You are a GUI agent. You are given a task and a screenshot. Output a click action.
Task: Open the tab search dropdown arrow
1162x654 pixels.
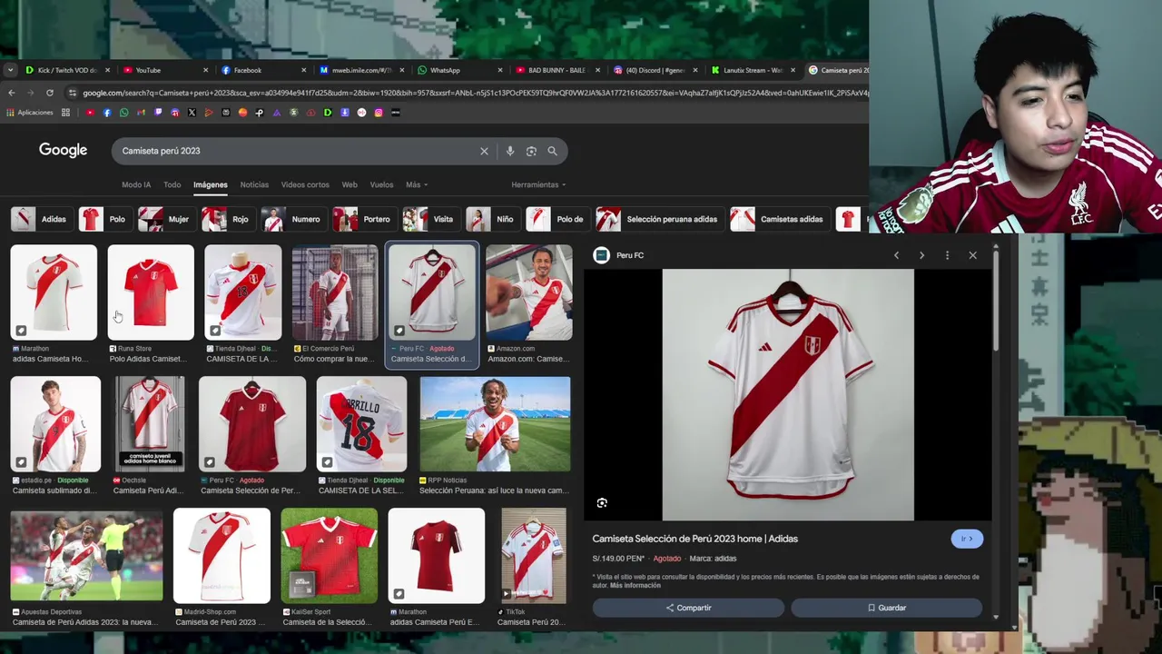[10, 70]
